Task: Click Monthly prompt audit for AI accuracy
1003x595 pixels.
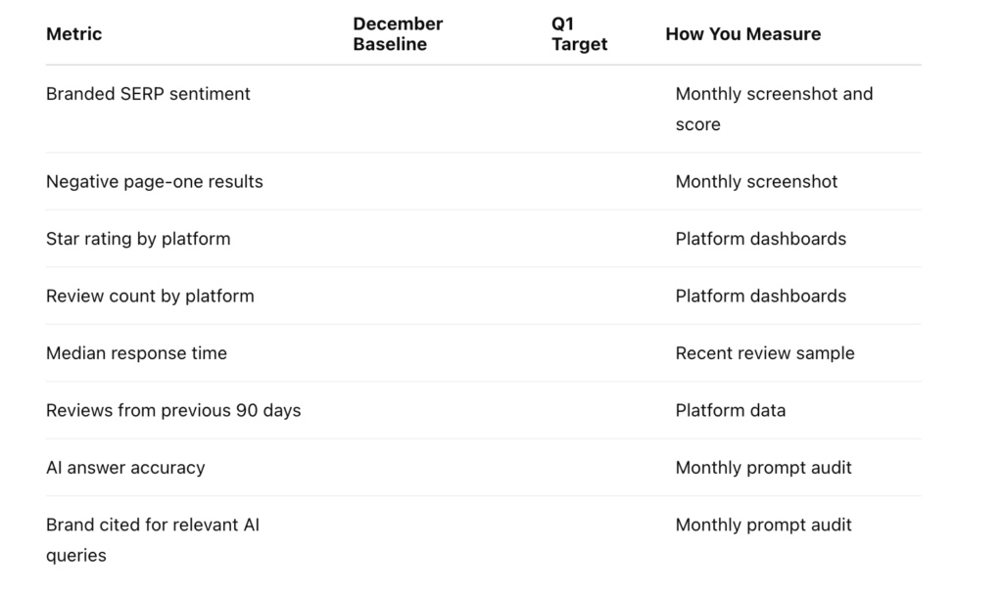Action: (x=763, y=468)
